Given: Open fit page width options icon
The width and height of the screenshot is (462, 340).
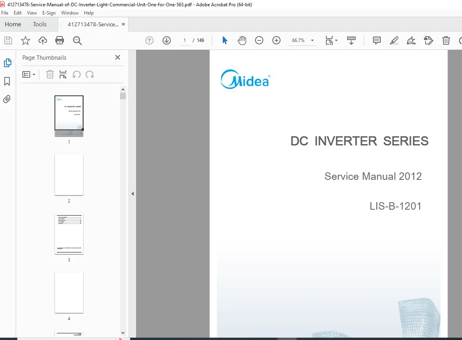Looking at the screenshot, I should click(x=331, y=40).
